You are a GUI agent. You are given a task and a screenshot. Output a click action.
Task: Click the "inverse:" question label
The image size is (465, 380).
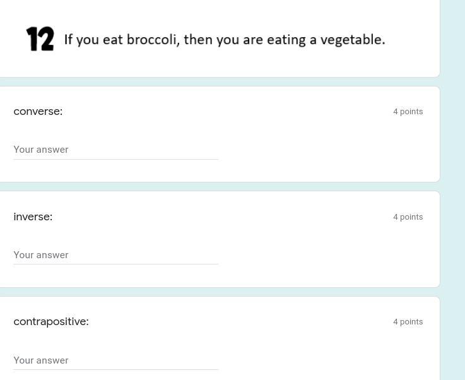tap(33, 217)
